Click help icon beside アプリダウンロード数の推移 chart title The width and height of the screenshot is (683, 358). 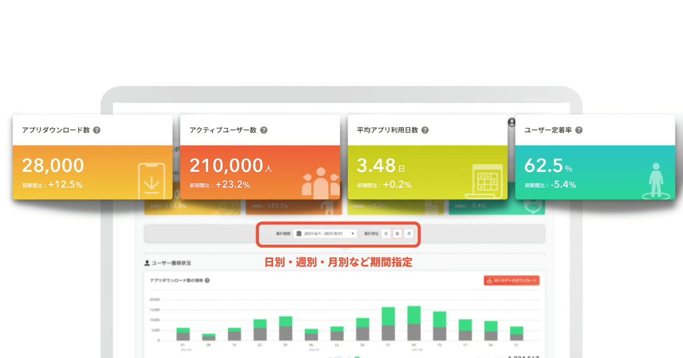point(207,281)
